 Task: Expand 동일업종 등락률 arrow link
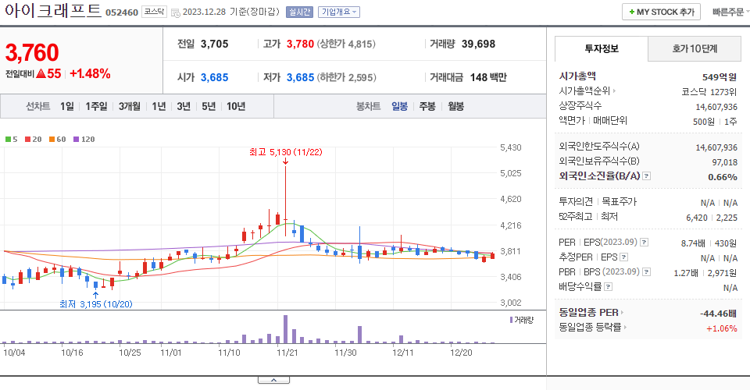(625, 328)
